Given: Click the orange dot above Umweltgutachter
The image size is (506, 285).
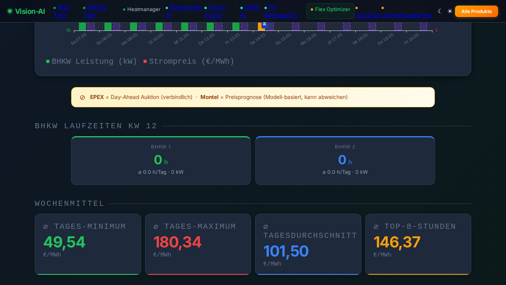Looking at the screenshot, I should click(382, 7).
